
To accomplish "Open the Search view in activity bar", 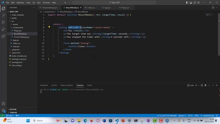I will pos(3,15).
